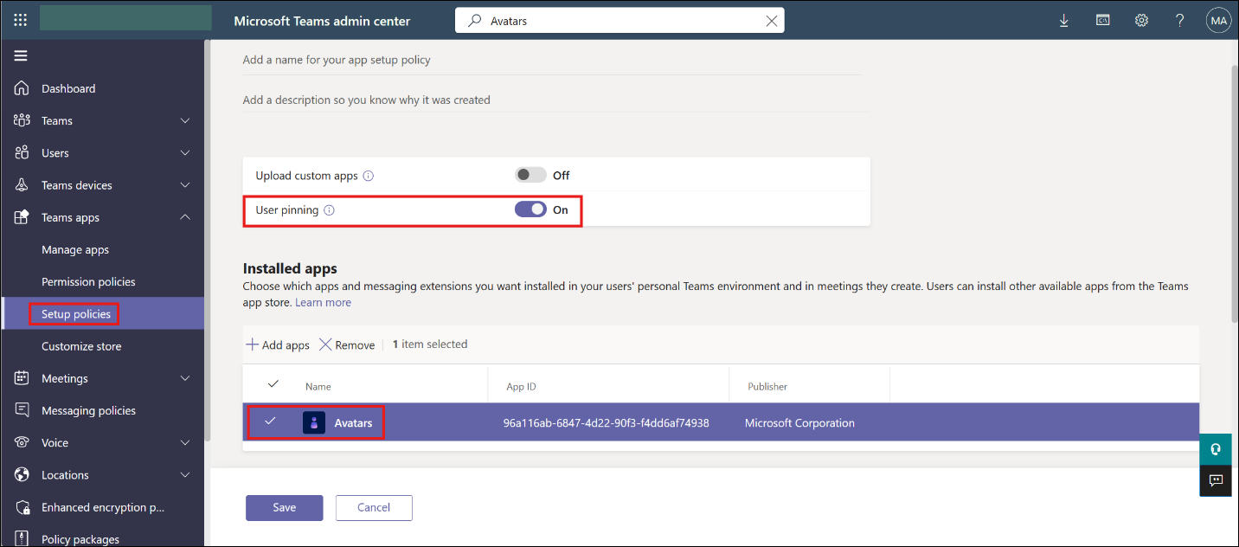Image resolution: width=1239 pixels, height=547 pixels.
Task: Open the settings gear icon
Action: pos(1141,21)
